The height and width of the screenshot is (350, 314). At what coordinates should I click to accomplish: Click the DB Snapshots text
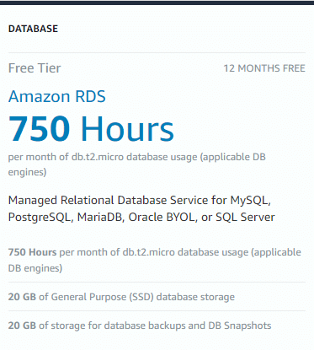point(240,326)
